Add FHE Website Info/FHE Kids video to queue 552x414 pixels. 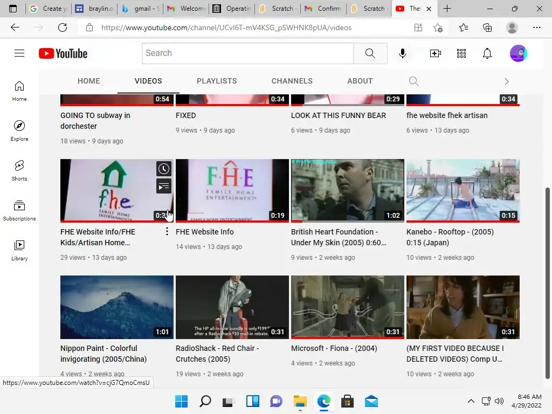164,186
